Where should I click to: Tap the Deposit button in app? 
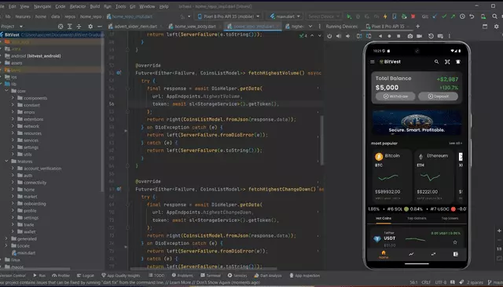pos(439,96)
